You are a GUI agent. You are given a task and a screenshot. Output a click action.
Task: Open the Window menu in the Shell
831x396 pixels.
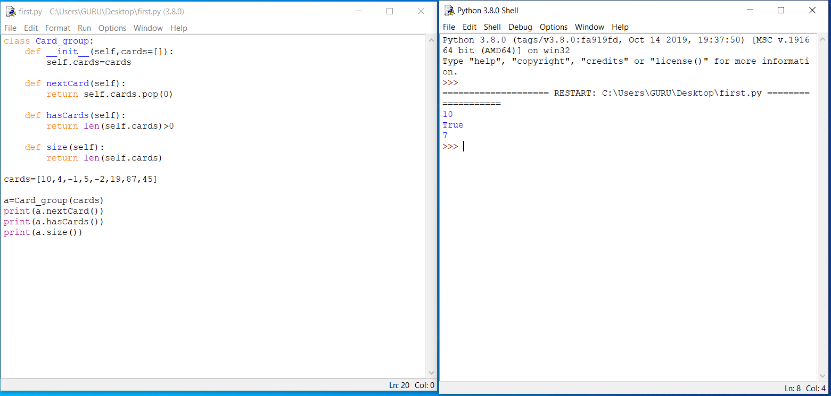point(589,27)
